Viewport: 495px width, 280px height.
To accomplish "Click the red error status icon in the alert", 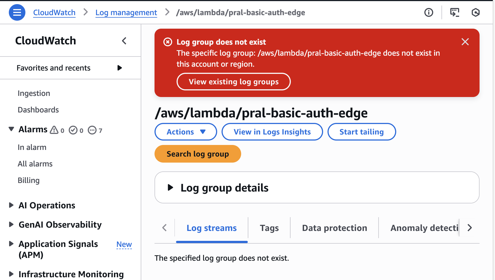I will [x=168, y=42].
